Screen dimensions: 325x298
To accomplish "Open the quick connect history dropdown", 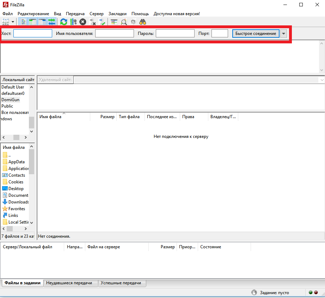I will click(x=283, y=34).
